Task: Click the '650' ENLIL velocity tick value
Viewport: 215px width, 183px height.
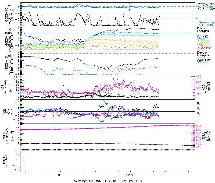Action: point(198,126)
